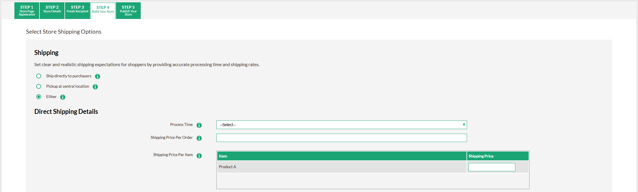Click the Product A item row
Viewport: 638px width, 192px height.
pyautogui.click(x=341, y=167)
